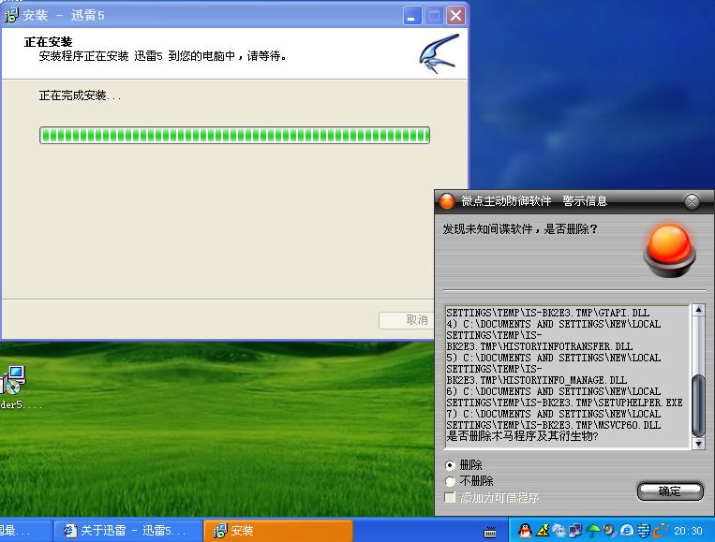Viewport: 715px width, 542px height.
Task: Click the file list scroll up arrow
Action: point(698,310)
